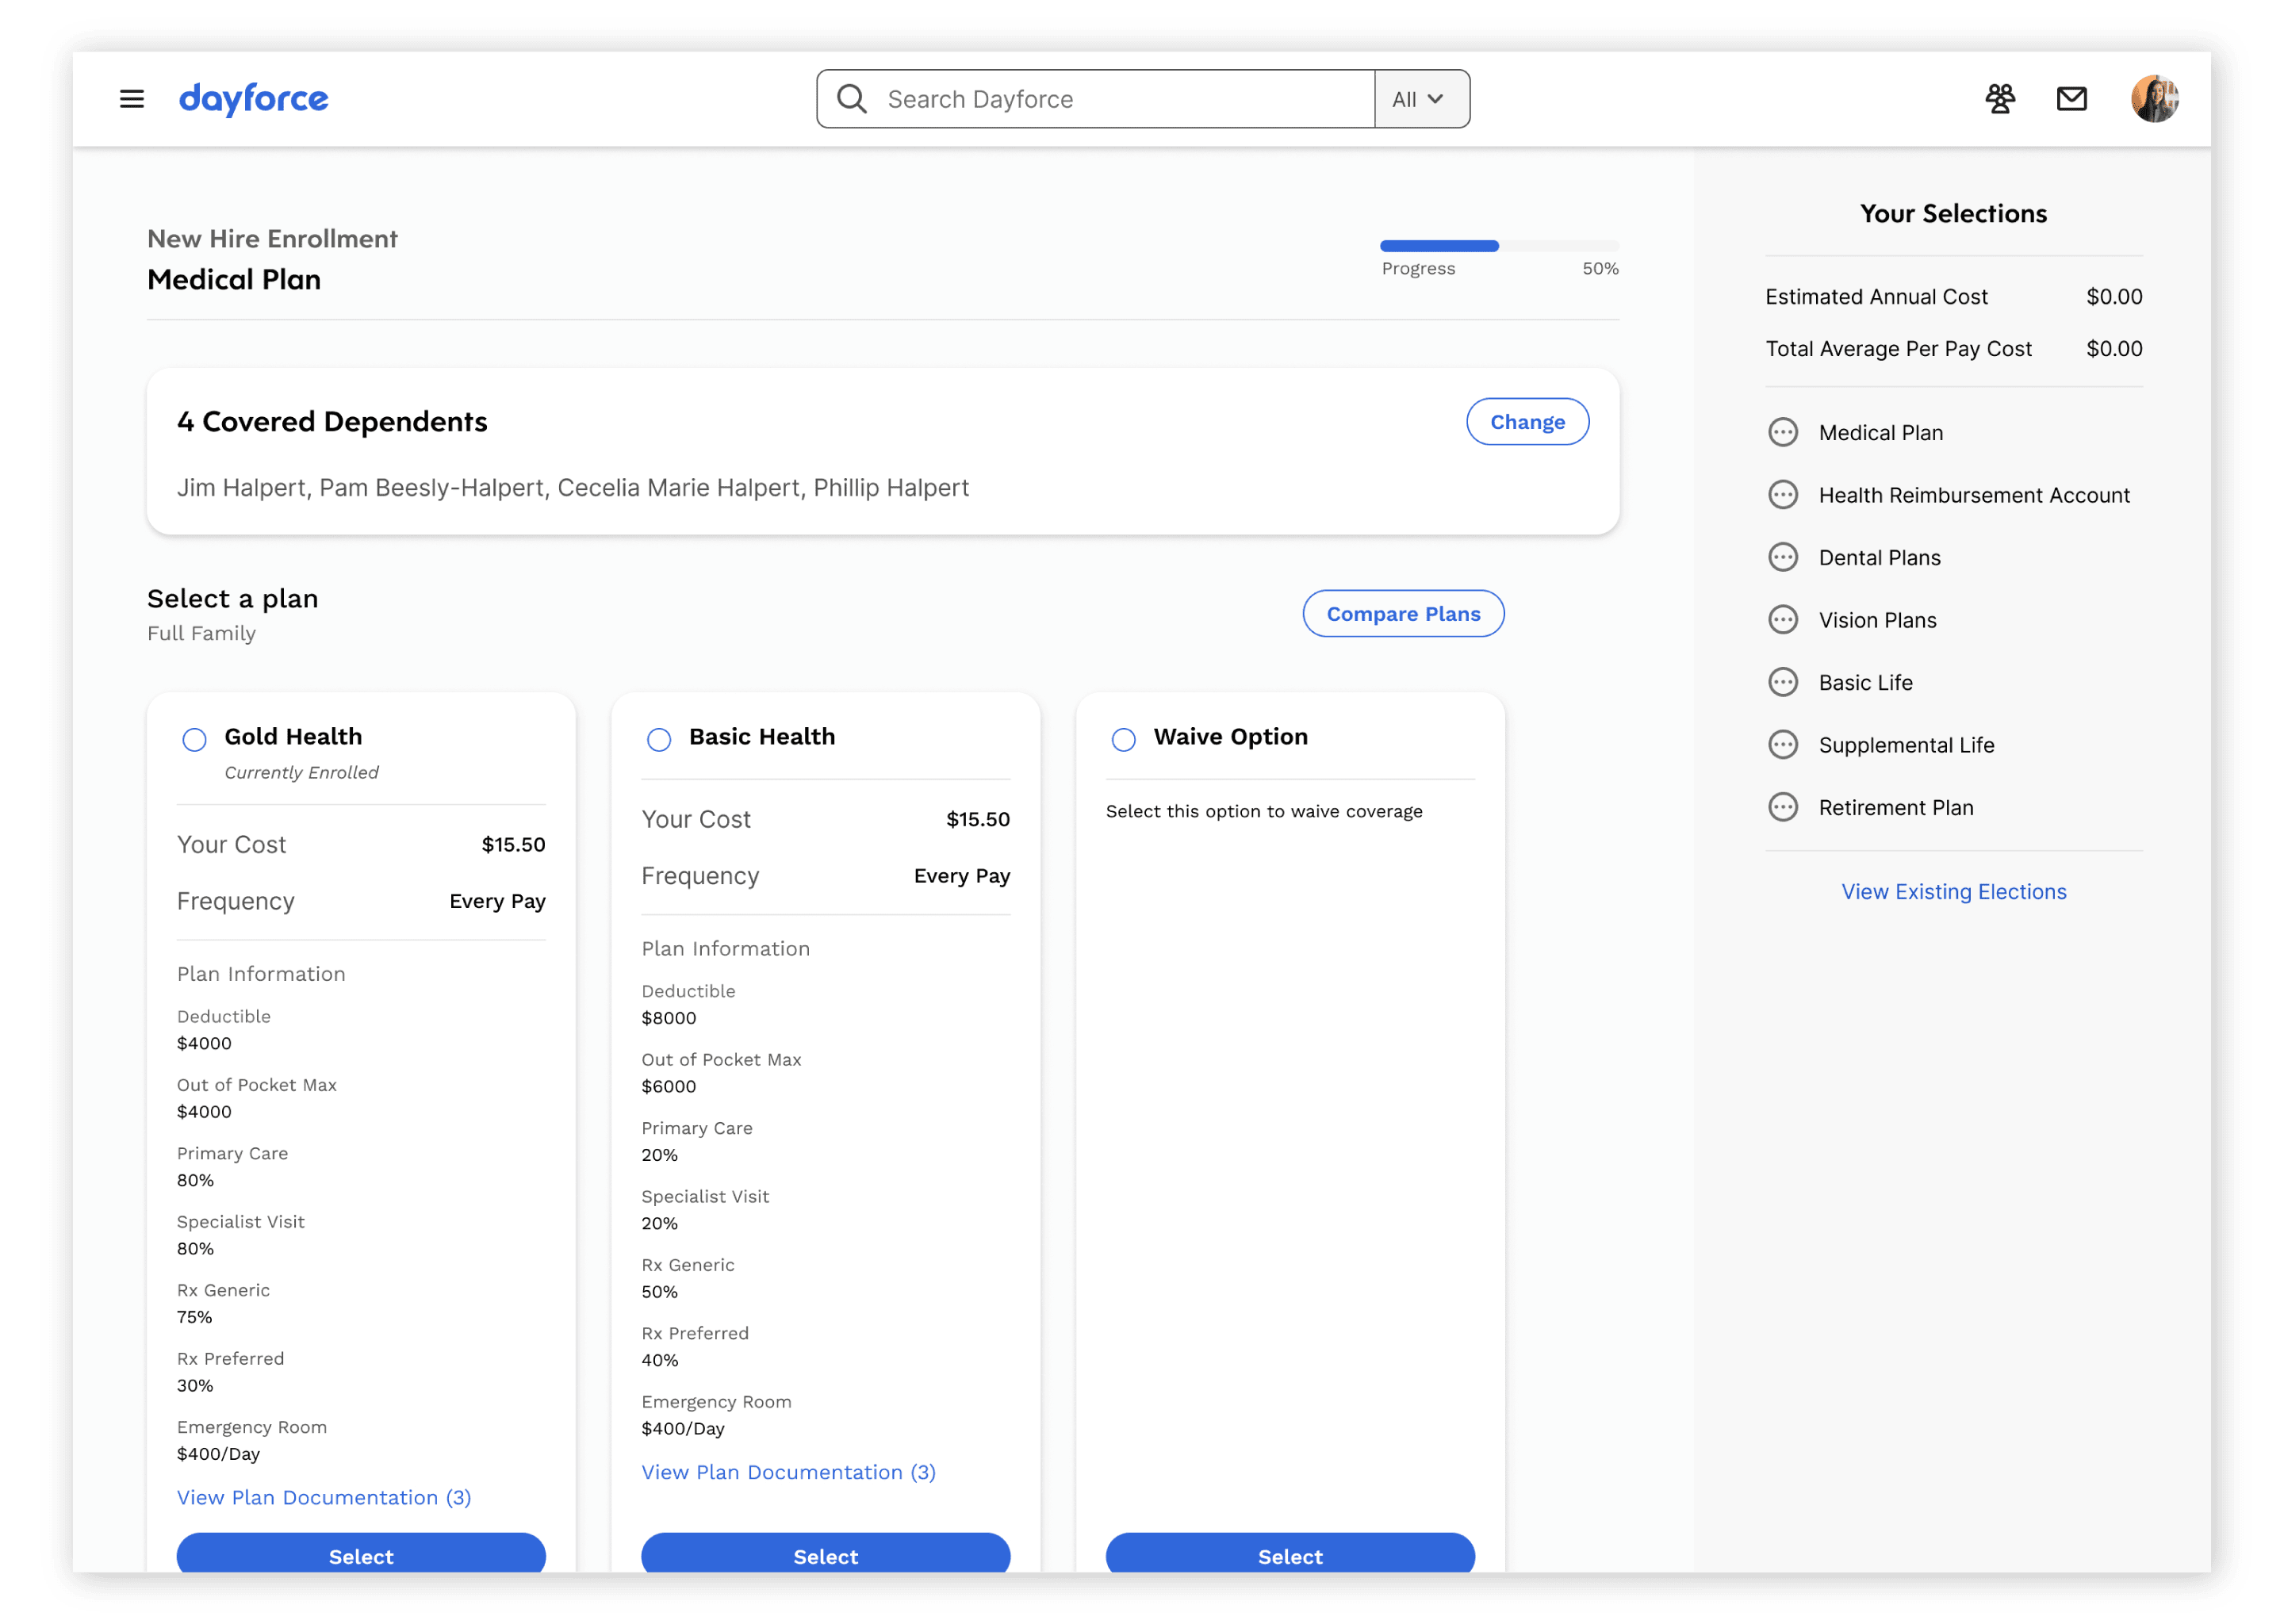
Task: Open options for Supplemental Life selection
Action: tap(1784, 744)
